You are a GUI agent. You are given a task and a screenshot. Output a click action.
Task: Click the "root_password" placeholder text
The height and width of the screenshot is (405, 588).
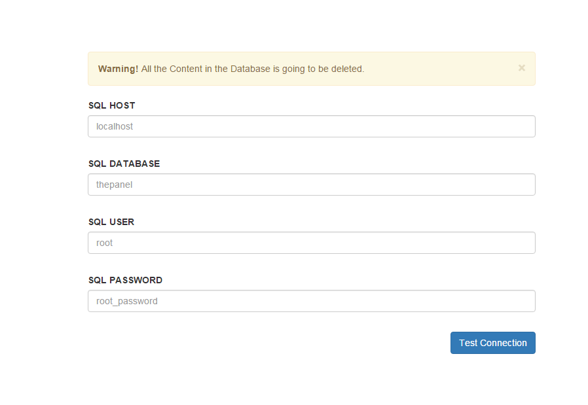[x=127, y=301]
